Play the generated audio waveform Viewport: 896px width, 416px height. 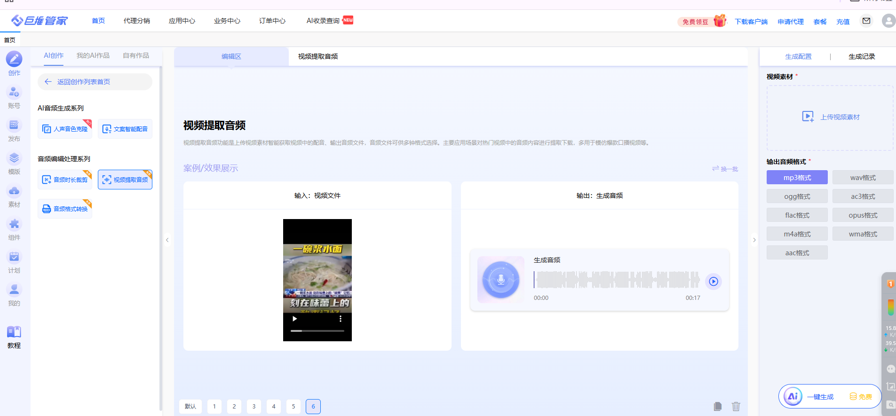point(714,282)
